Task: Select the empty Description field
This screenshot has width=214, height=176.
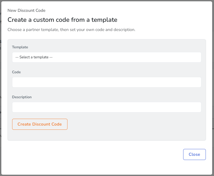Action: click(x=106, y=107)
